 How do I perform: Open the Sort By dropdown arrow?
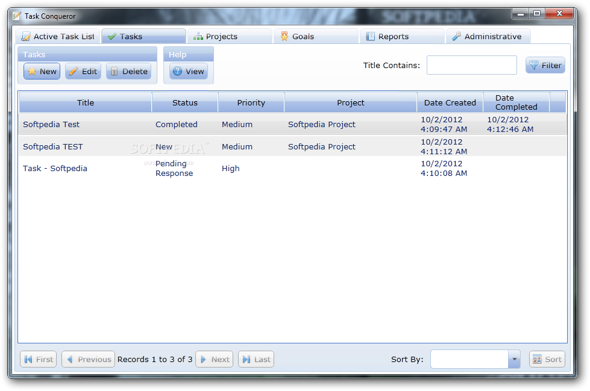pyautogui.click(x=514, y=359)
